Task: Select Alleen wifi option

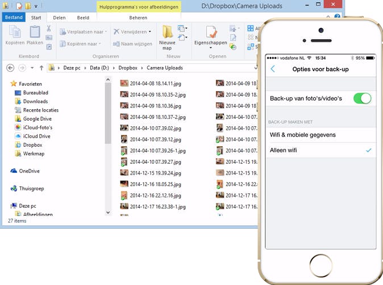Action: tap(320, 150)
